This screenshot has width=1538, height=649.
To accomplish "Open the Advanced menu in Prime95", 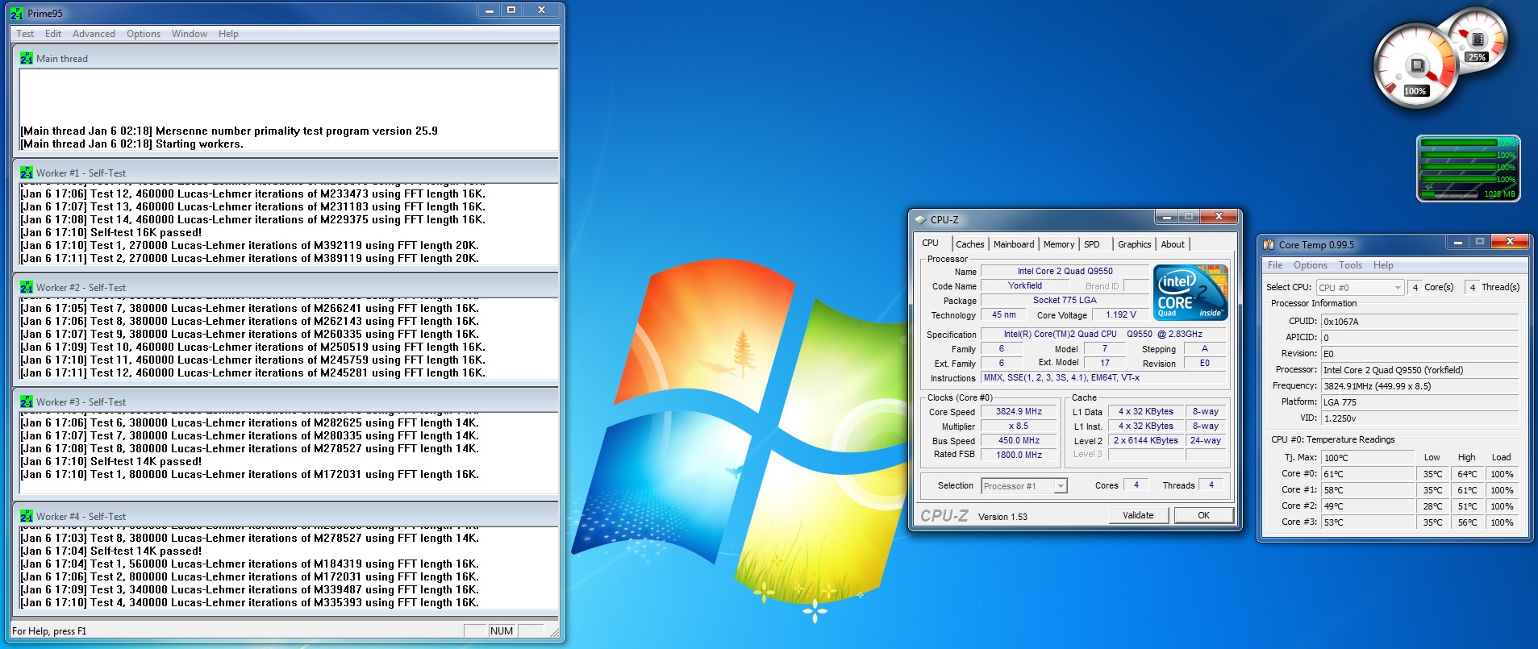I will [94, 34].
